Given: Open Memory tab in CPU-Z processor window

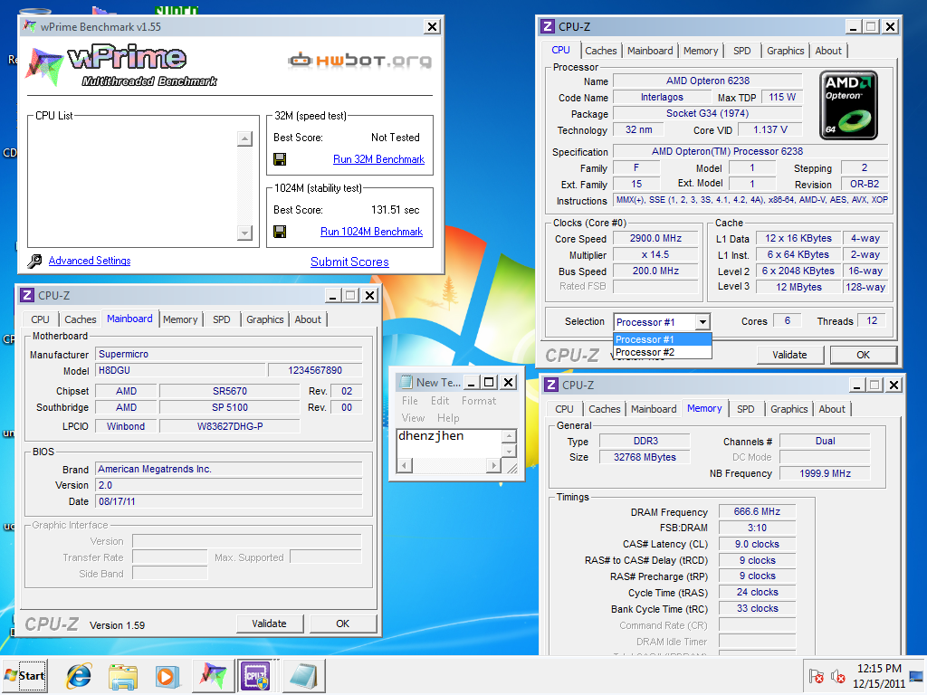Looking at the screenshot, I should click(x=701, y=51).
